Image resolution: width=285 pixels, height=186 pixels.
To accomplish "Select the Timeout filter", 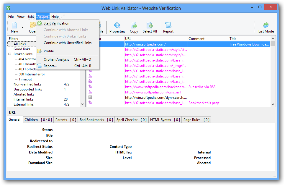I will [25, 79].
